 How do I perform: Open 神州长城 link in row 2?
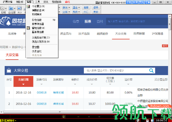pyautogui.click(x=58, y=104)
